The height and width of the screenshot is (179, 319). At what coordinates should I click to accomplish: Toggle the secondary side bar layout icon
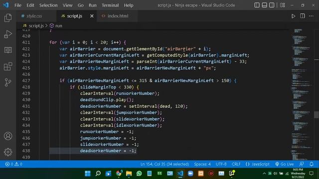pos(272,5)
